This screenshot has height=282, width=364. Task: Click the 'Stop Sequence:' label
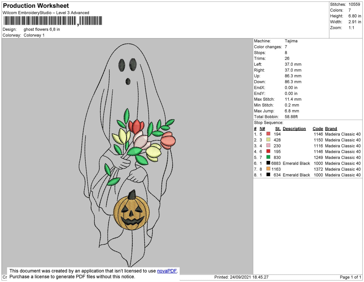(x=269, y=123)
